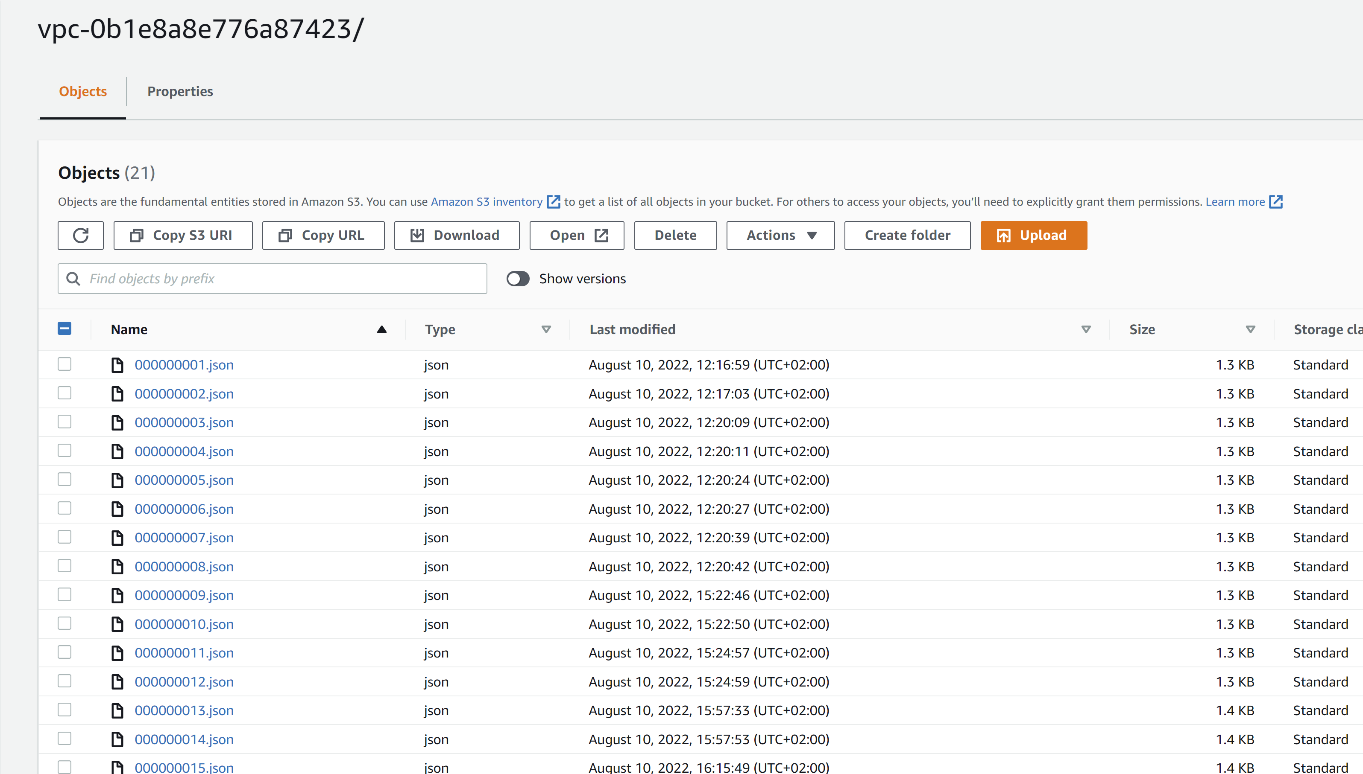
Task: Select the top-level select-all checkbox
Action: coord(64,328)
